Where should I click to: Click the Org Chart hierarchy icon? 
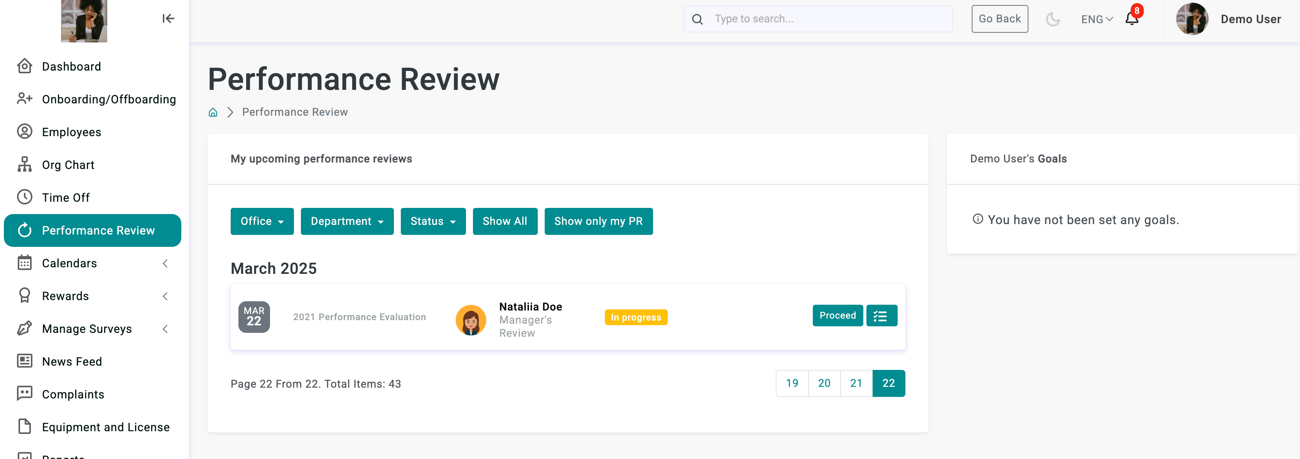click(24, 164)
